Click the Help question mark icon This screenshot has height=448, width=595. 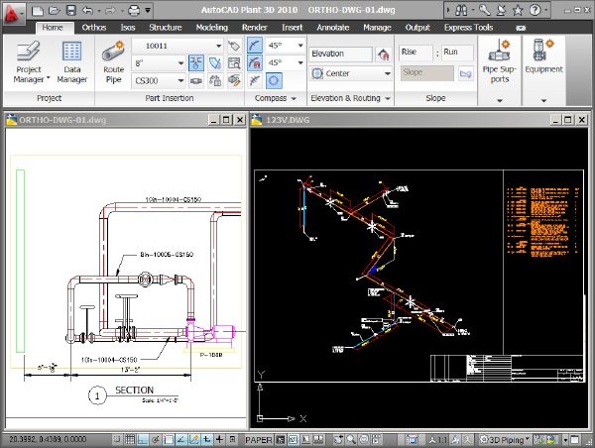535,10
